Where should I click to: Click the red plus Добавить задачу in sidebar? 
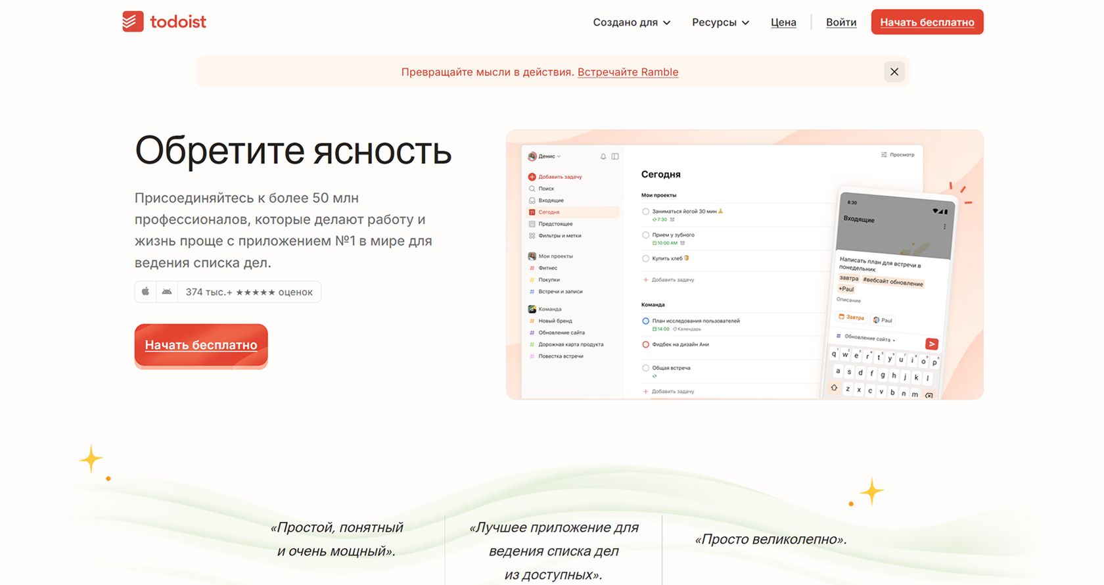point(555,177)
